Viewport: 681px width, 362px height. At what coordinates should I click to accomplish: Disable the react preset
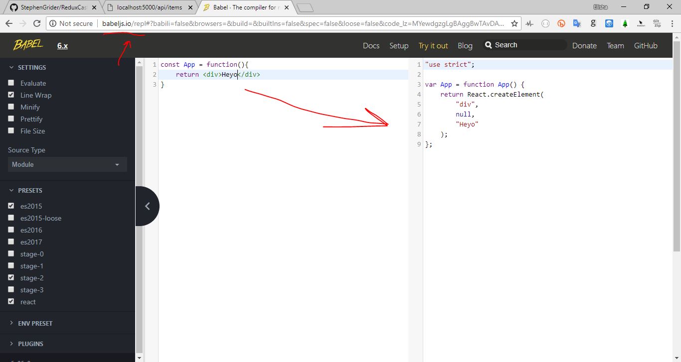click(x=11, y=302)
